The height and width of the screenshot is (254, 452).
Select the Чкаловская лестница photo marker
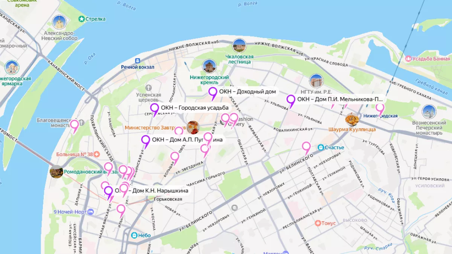(x=239, y=46)
